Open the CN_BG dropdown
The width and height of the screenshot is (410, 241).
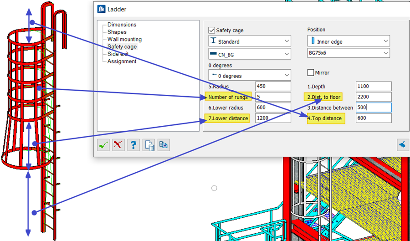(x=250, y=54)
